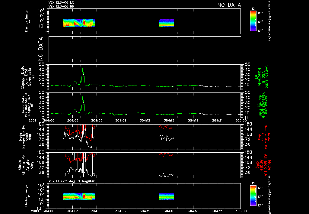Click "304:21" on the bottom time axis

point(217,211)
